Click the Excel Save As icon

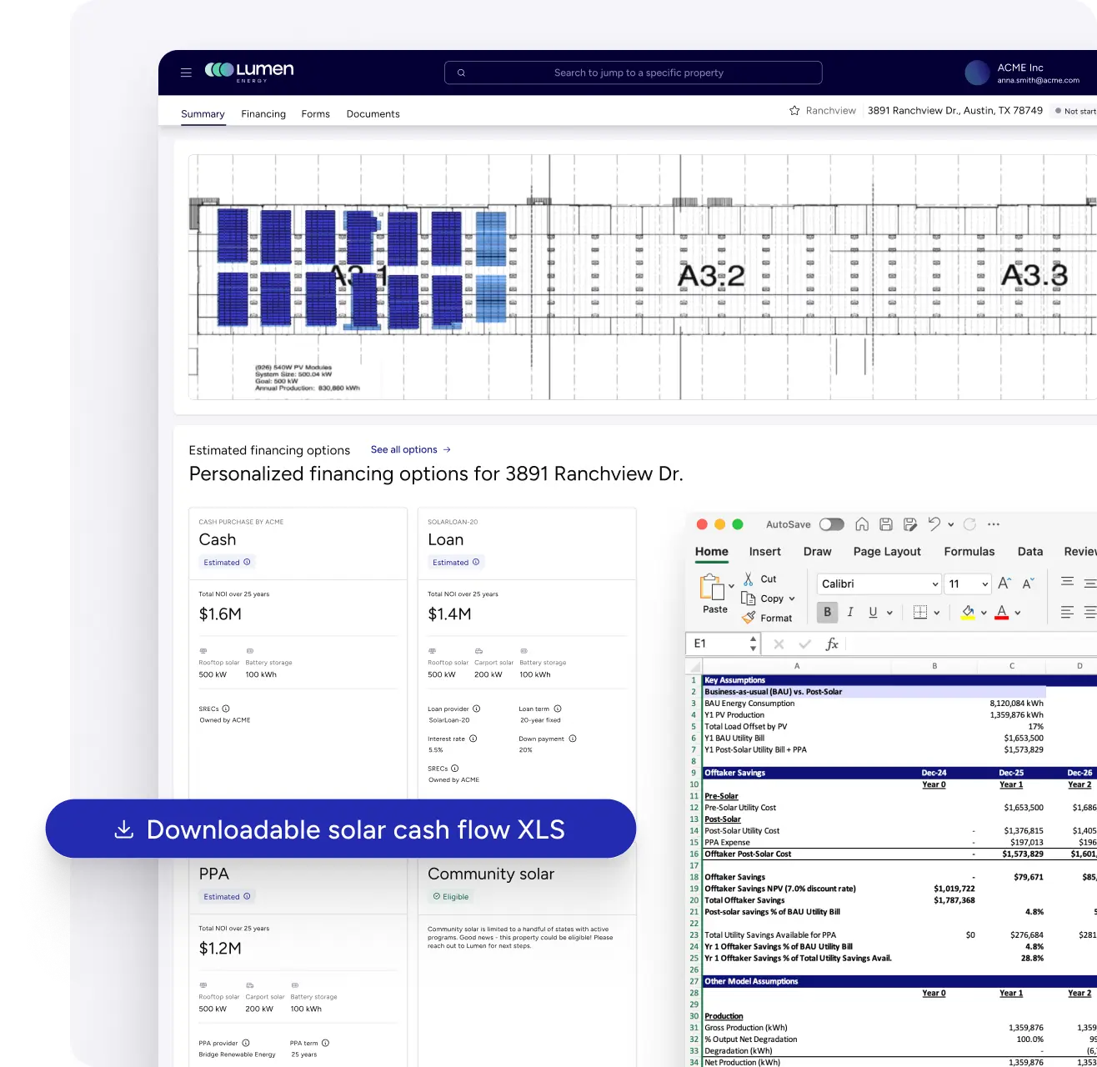point(910,524)
